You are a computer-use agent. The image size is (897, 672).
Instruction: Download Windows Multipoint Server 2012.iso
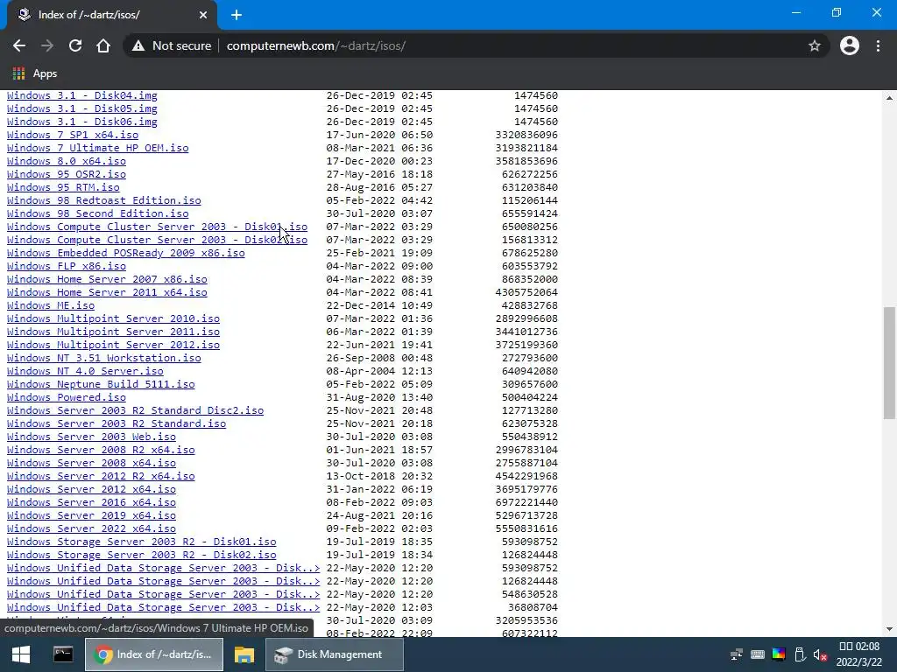[113, 345]
